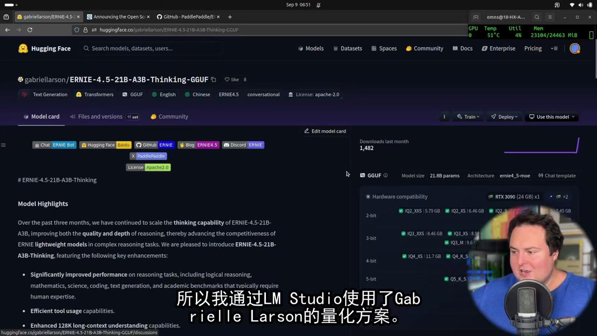Click the Transformers library tag
Screen dimensions: 597x336
pos(95,94)
